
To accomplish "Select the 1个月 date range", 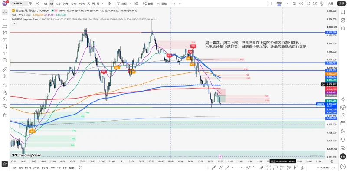I will click(x=28, y=168).
